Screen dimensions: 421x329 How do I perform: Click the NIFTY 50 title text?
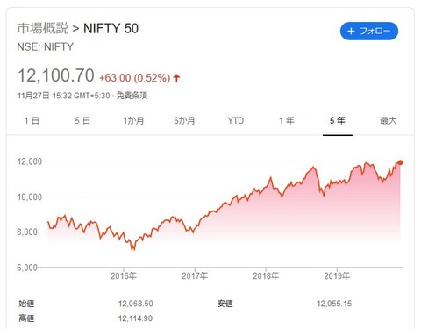pyautogui.click(x=111, y=29)
